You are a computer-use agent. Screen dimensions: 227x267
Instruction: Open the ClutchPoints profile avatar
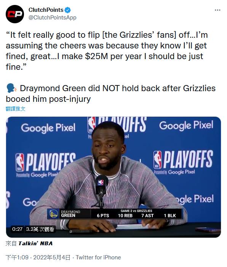point(15,14)
